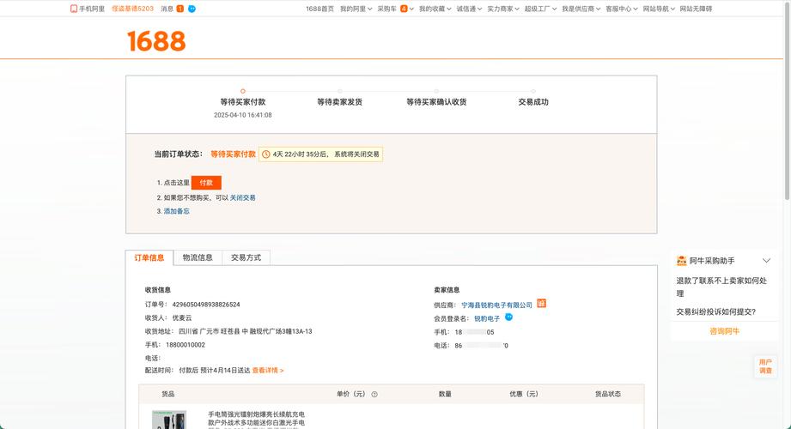Open supplier 宁海县锐豹电子有限公司 link

tap(497, 305)
